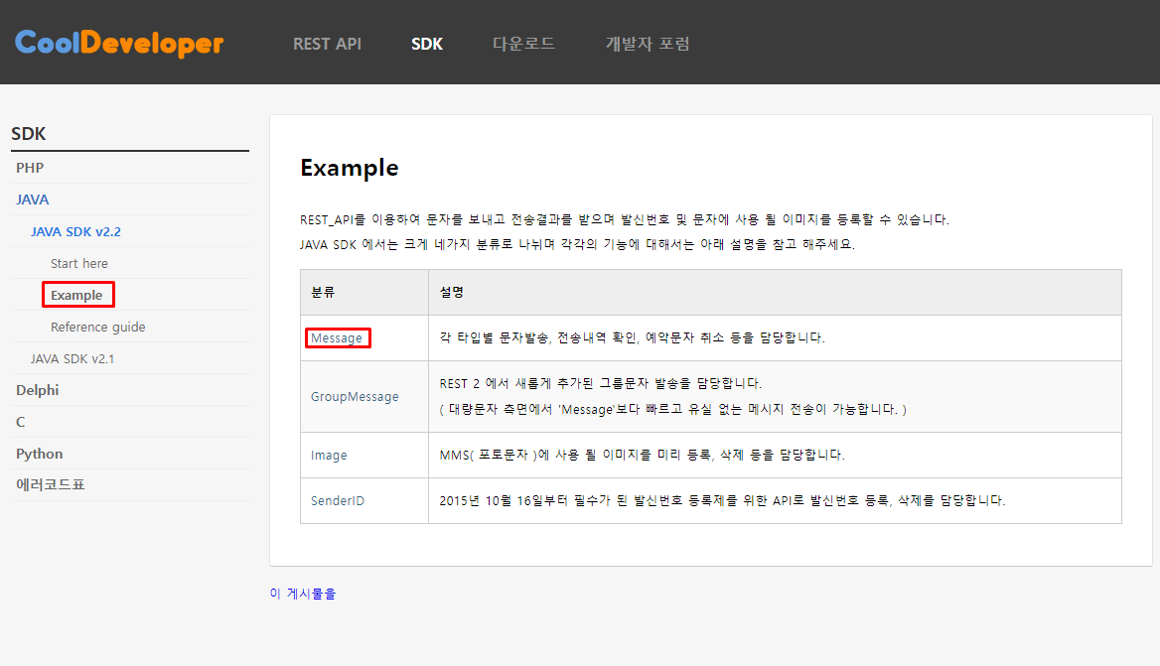Click the Image row MMS description

642,456
